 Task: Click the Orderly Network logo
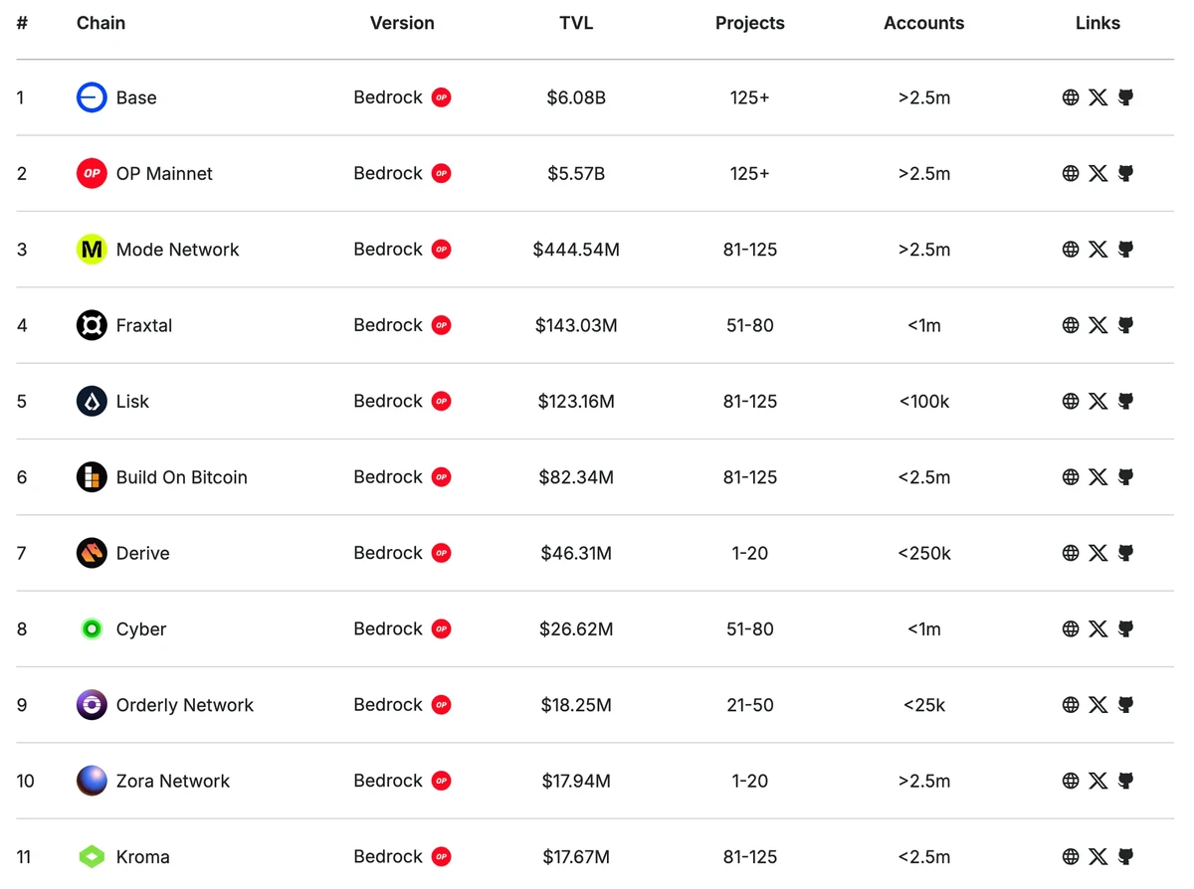click(92, 705)
